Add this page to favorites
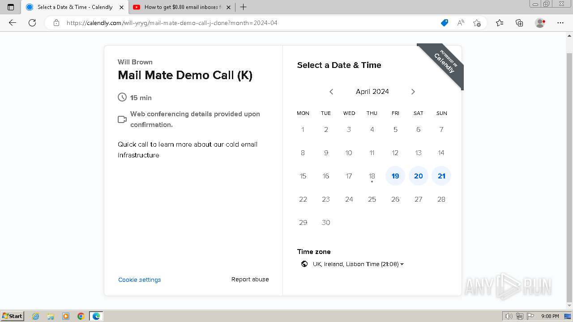Viewport: 573px width, 322px height. pyautogui.click(x=477, y=23)
